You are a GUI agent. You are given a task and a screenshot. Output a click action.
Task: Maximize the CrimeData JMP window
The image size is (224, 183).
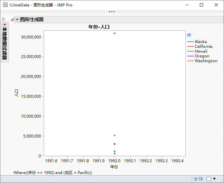point(201,5)
